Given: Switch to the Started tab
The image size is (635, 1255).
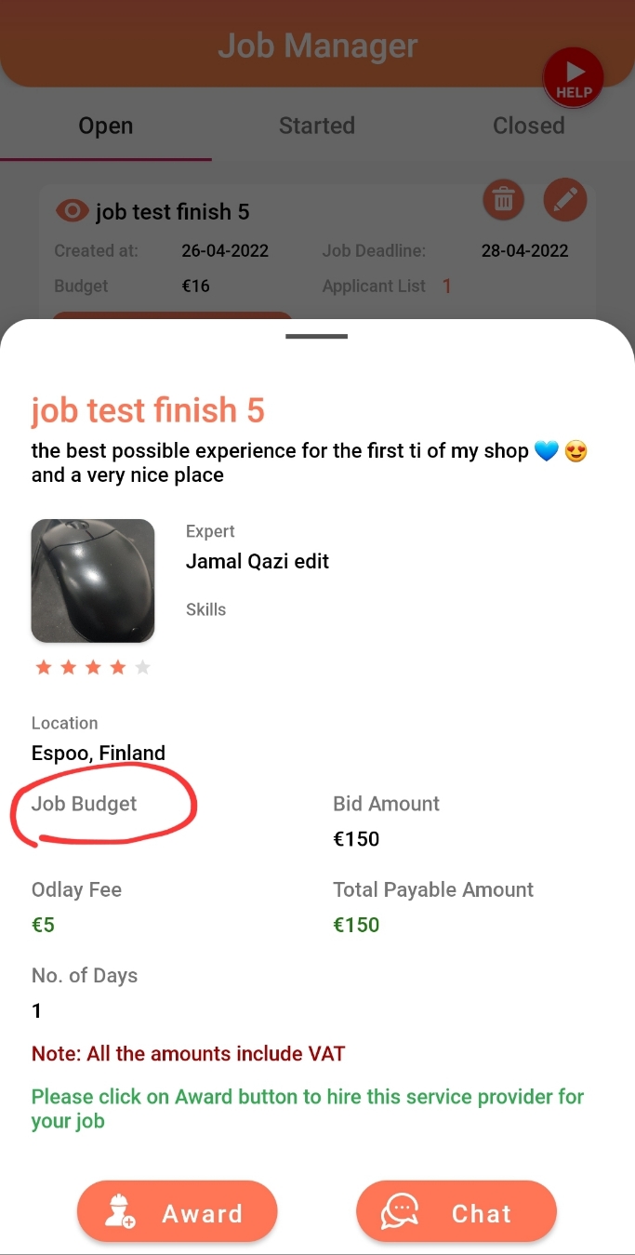Looking at the screenshot, I should pos(316,126).
